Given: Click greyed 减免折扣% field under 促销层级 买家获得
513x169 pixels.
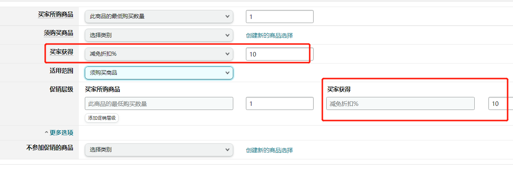Looking at the screenshot, I should pos(400,104).
